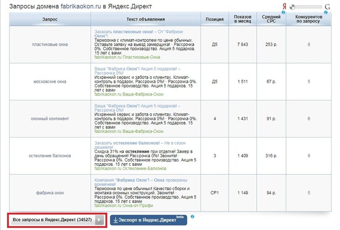Image resolution: width=340 pixels, height=230 pixels.
Task: Click green URL in московские окна row
Action: (129, 94)
